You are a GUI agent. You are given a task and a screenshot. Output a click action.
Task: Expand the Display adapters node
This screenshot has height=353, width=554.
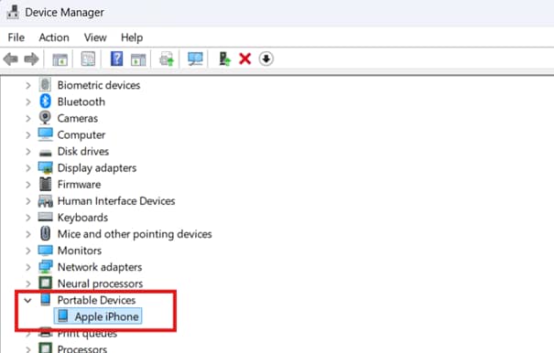coord(27,168)
